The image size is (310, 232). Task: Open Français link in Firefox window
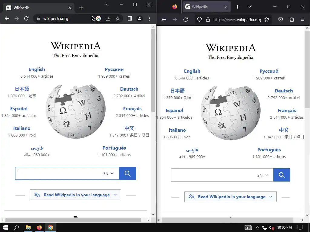pos(287,111)
